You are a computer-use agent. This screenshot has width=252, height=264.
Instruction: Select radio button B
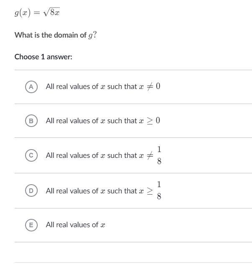[31, 121]
